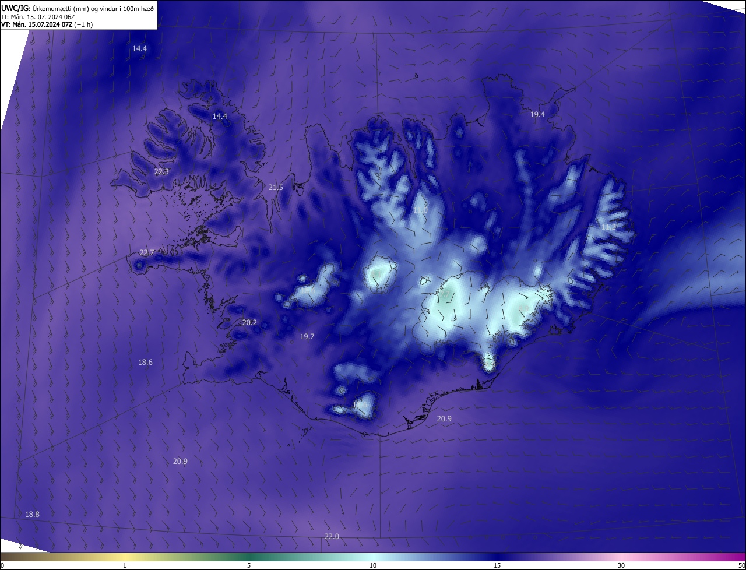Click the colorbar tick label 50

click(741, 565)
